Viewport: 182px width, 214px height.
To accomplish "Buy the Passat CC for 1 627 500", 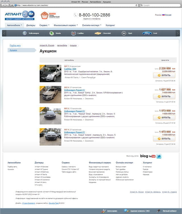I will 164,96.
